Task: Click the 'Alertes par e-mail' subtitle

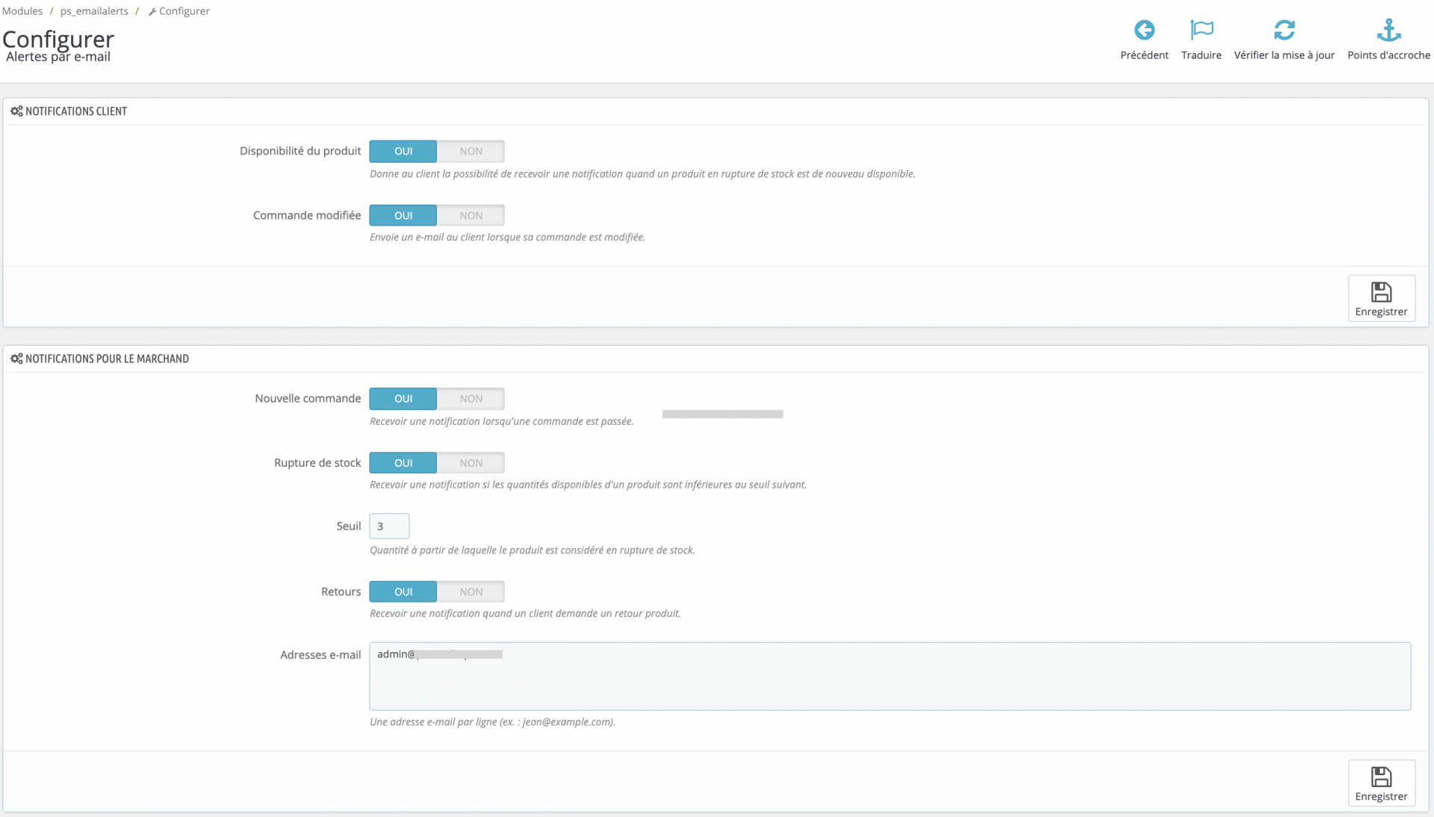Action: [x=58, y=57]
